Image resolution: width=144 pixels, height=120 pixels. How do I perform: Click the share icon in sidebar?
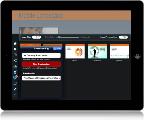point(15,61)
